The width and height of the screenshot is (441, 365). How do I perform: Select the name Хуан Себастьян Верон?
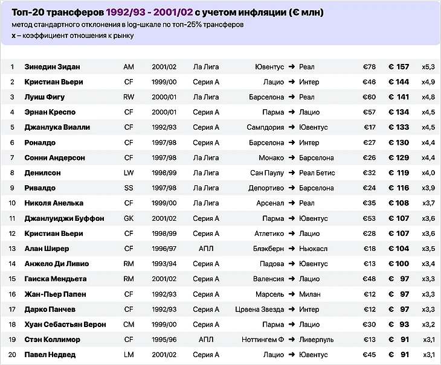tap(65, 325)
